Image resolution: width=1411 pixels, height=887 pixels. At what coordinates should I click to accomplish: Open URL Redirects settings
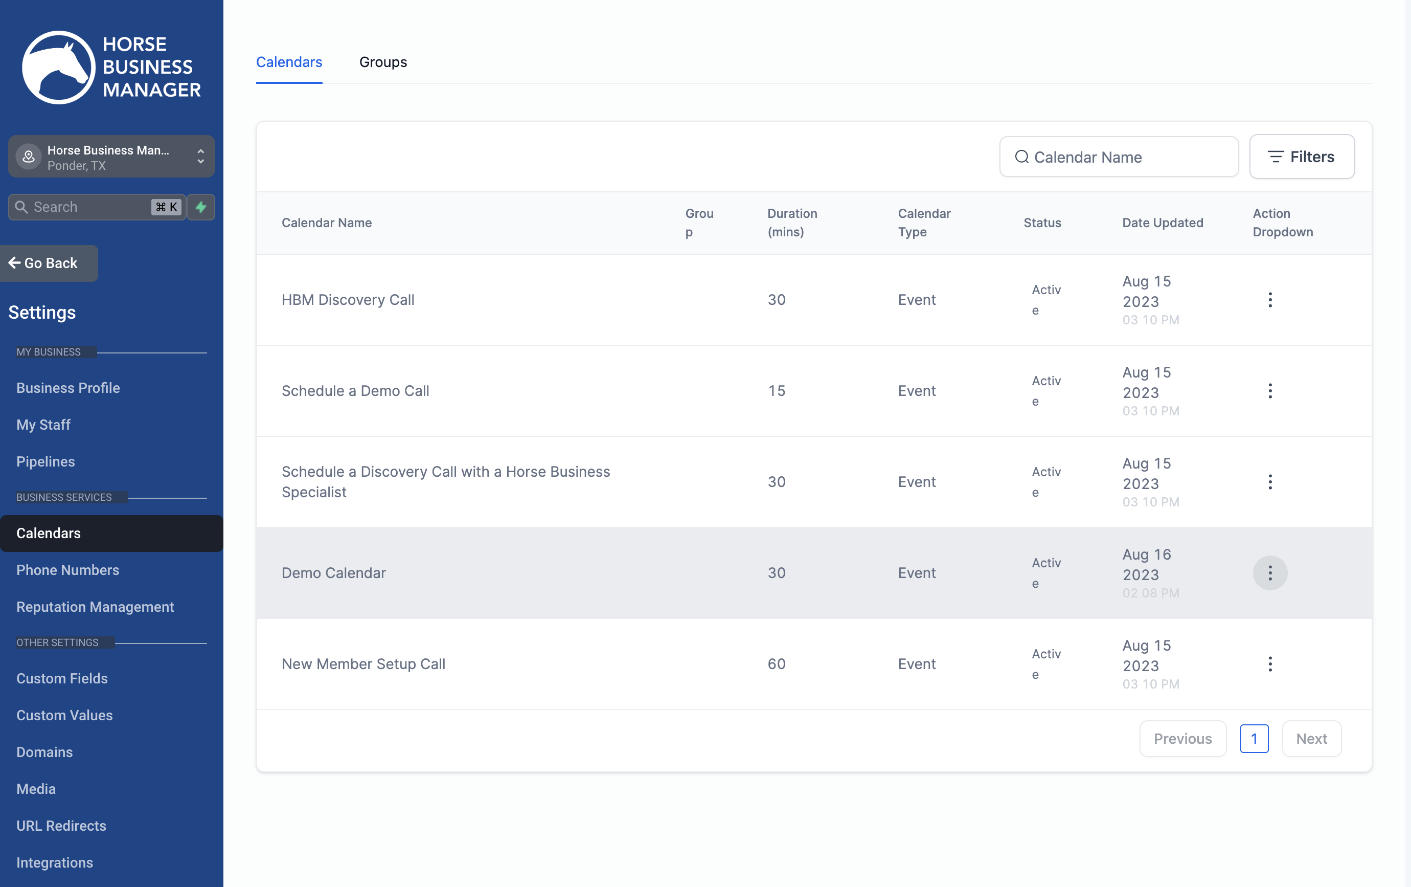pos(61,826)
